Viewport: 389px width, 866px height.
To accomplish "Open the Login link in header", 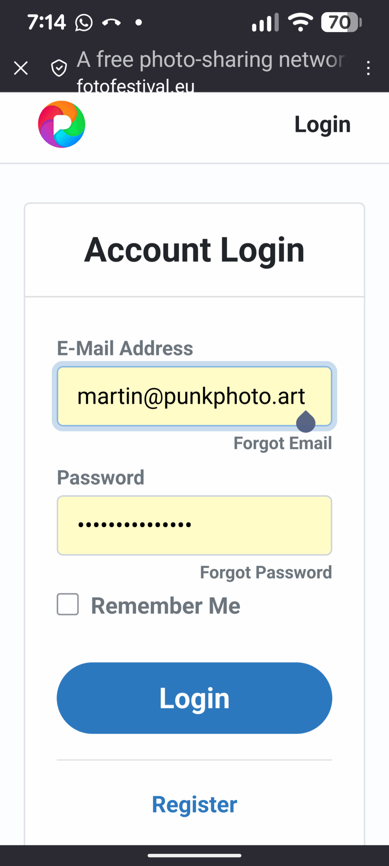I will (x=322, y=124).
